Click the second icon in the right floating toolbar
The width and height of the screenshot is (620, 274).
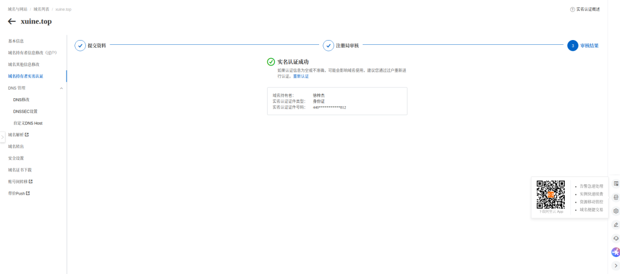point(616,197)
